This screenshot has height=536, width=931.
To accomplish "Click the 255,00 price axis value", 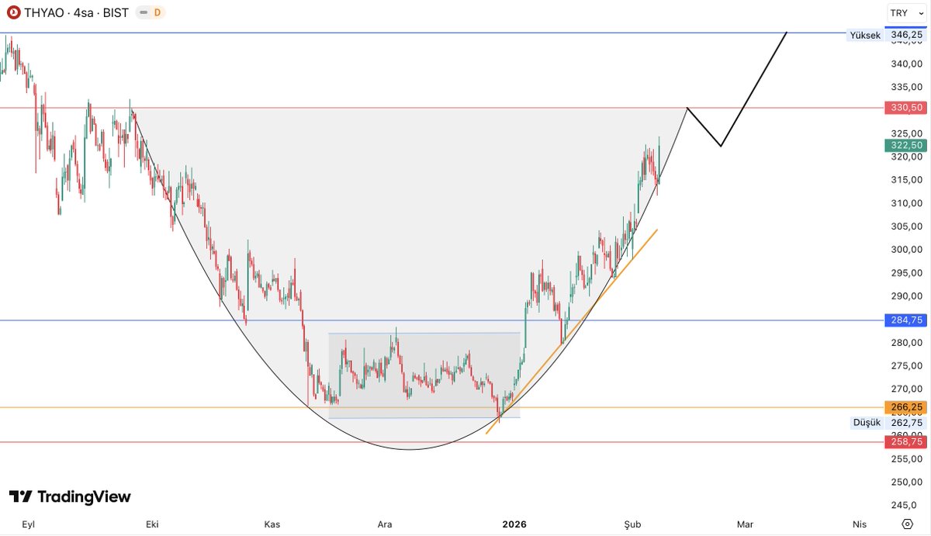I will tap(906, 458).
